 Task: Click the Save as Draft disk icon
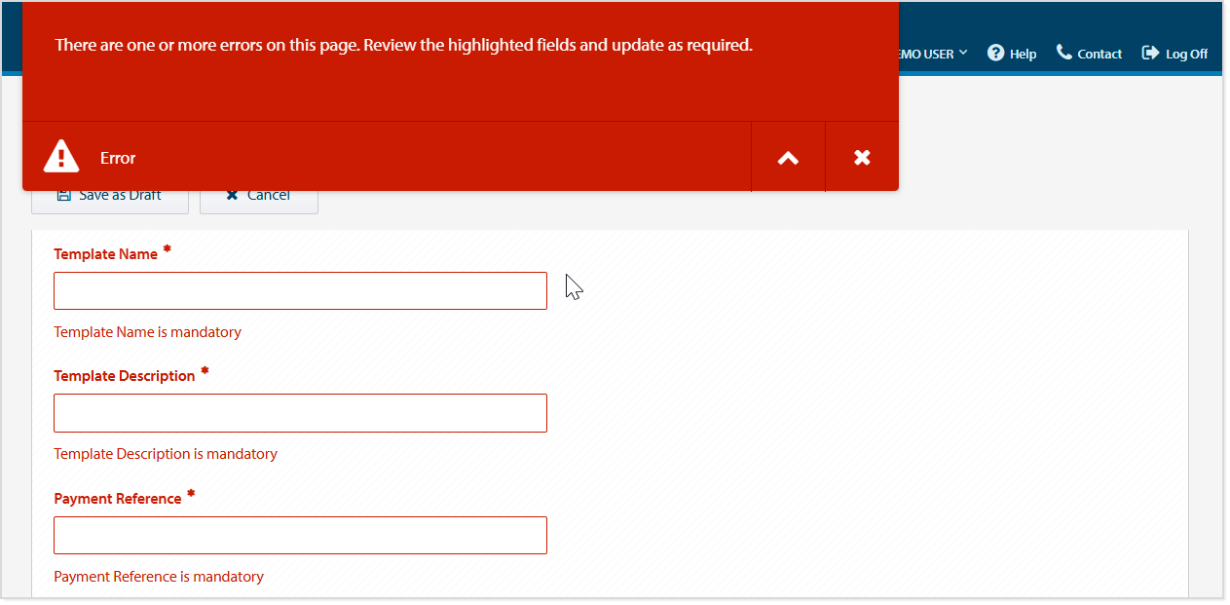click(x=63, y=194)
